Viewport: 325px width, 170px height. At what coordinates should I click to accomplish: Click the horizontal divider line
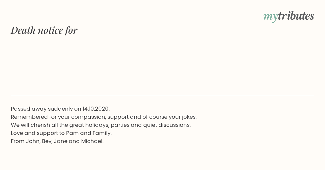point(162,96)
